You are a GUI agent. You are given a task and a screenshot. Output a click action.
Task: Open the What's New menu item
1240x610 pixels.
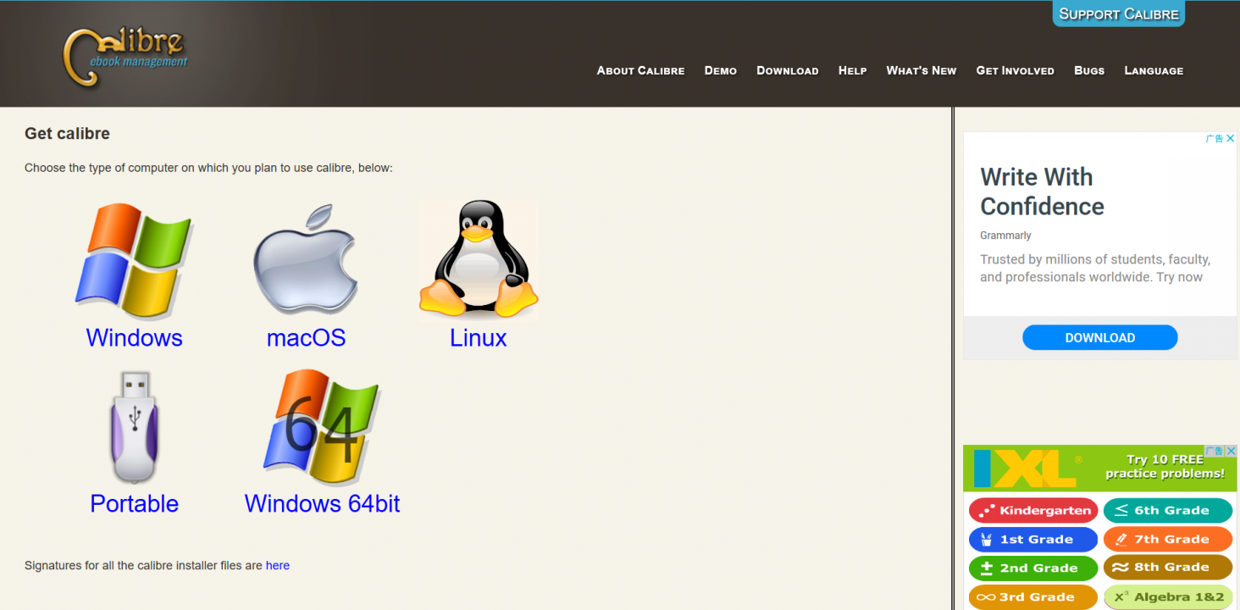click(922, 70)
